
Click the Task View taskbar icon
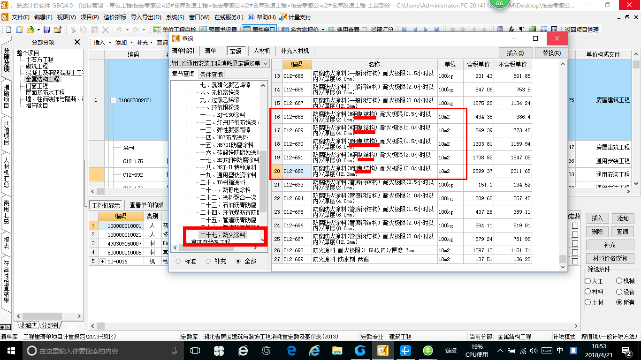pyautogui.click(x=196, y=350)
